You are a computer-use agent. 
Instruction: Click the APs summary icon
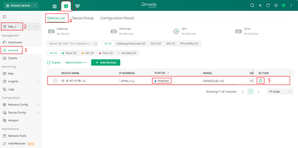(x=176, y=32)
